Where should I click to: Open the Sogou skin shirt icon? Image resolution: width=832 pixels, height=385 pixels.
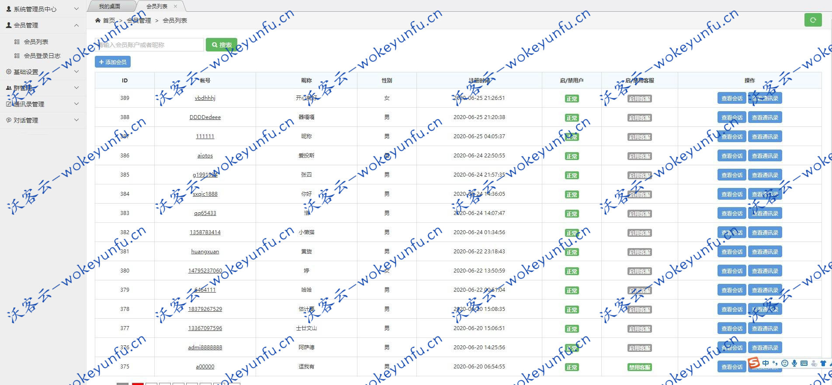pyautogui.click(x=823, y=363)
